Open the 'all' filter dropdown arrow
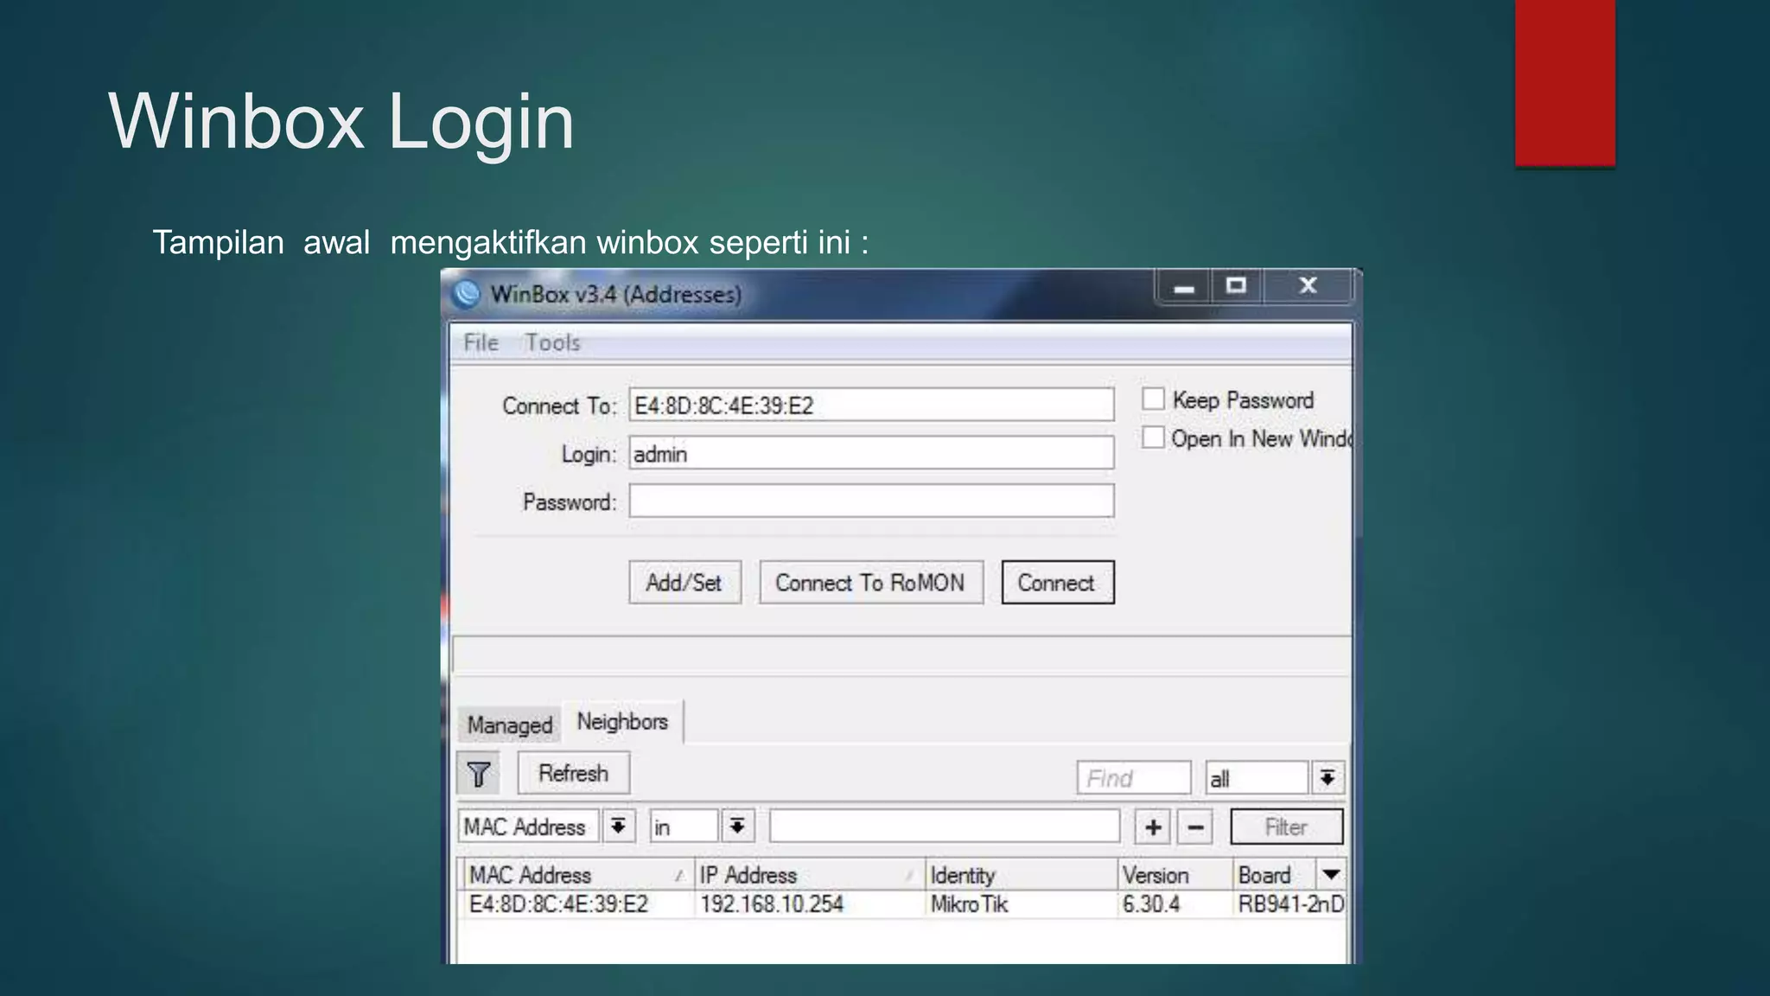The width and height of the screenshot is (1770, 996). [x=1327, y=778]
